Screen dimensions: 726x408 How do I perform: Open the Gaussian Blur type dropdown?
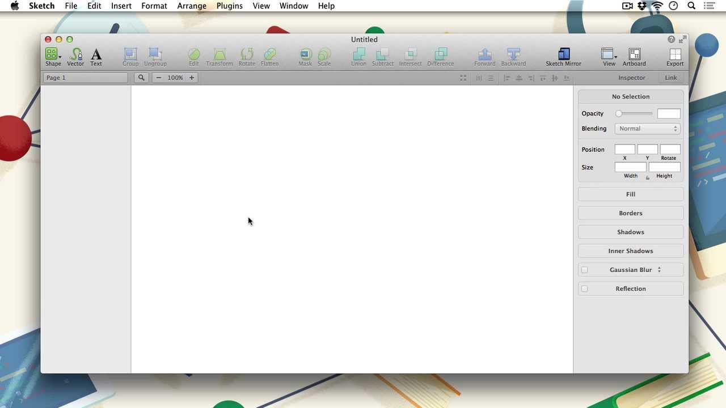[x=659, y=270]
